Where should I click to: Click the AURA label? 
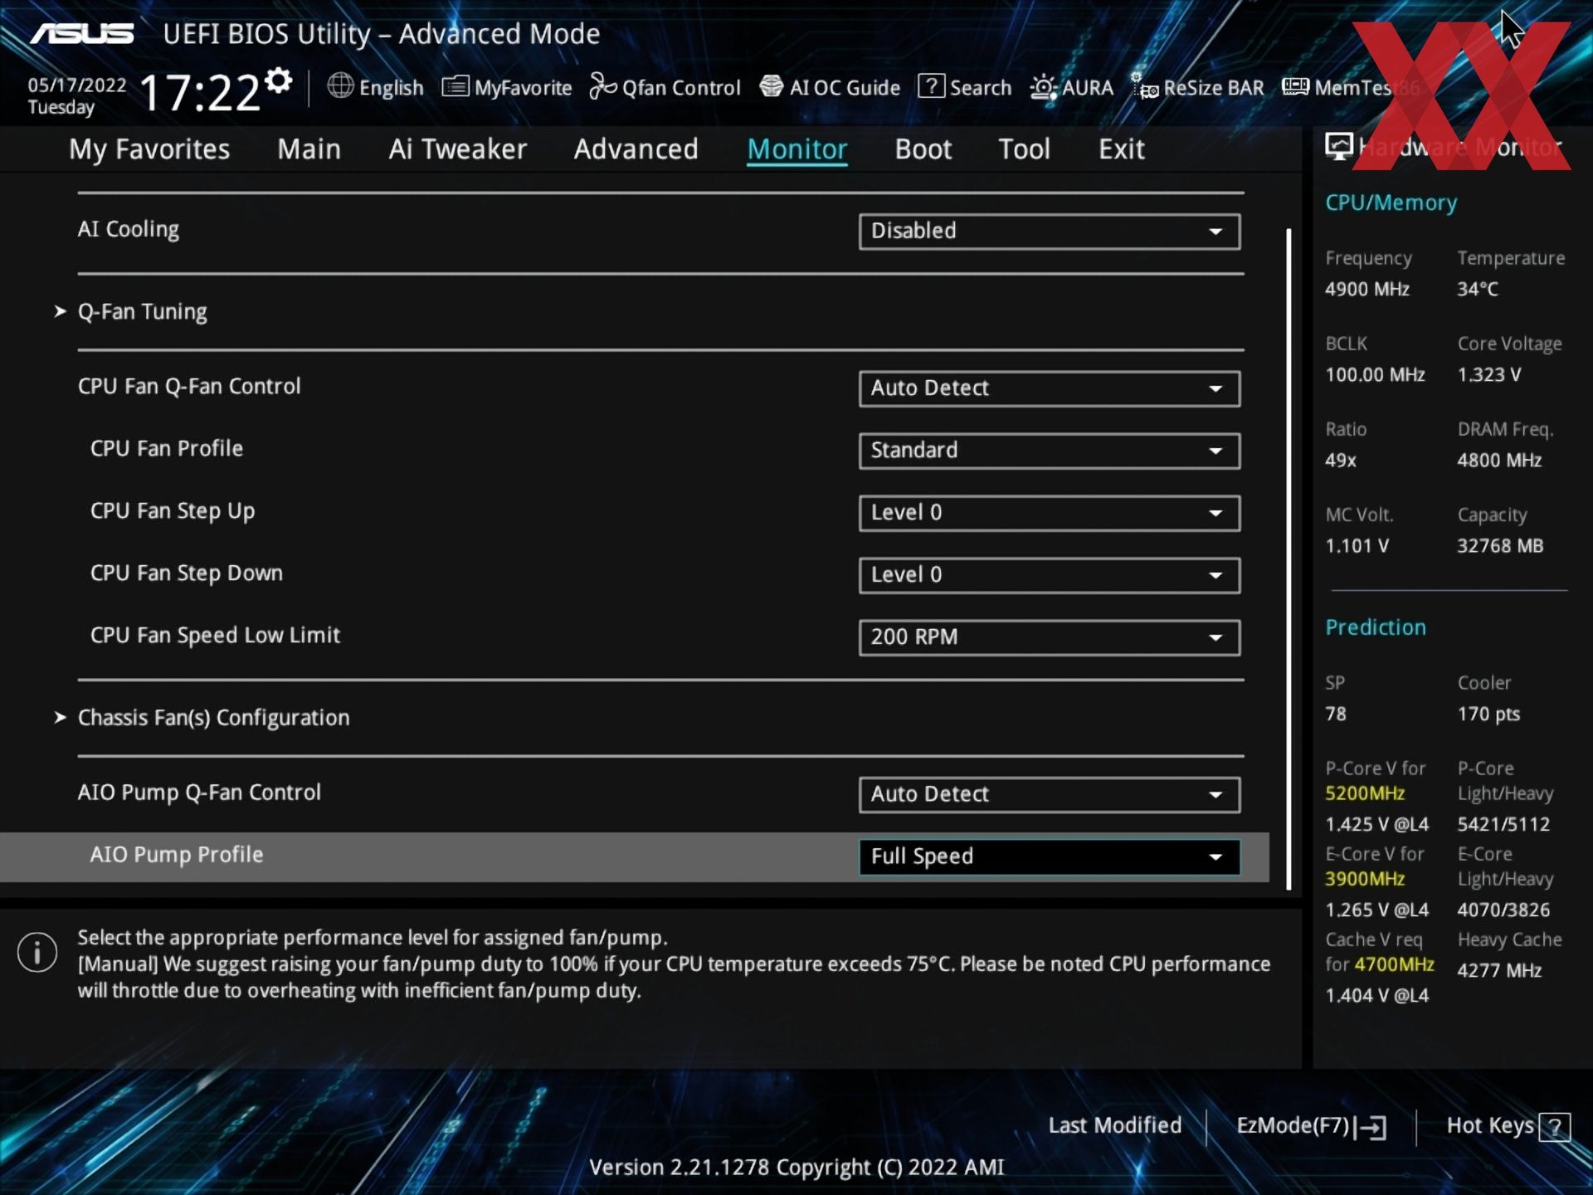[1087, 87]
